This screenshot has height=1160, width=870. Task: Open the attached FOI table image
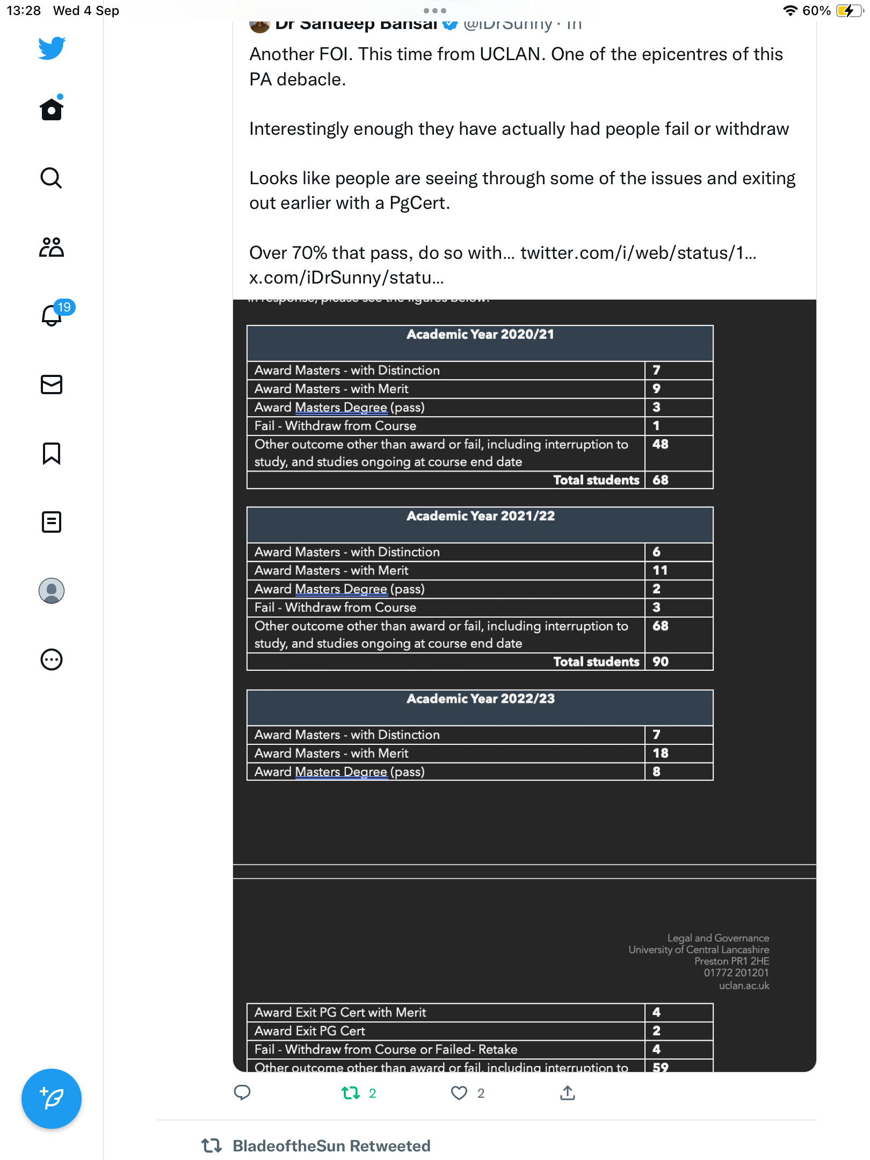tap(525, 685)
